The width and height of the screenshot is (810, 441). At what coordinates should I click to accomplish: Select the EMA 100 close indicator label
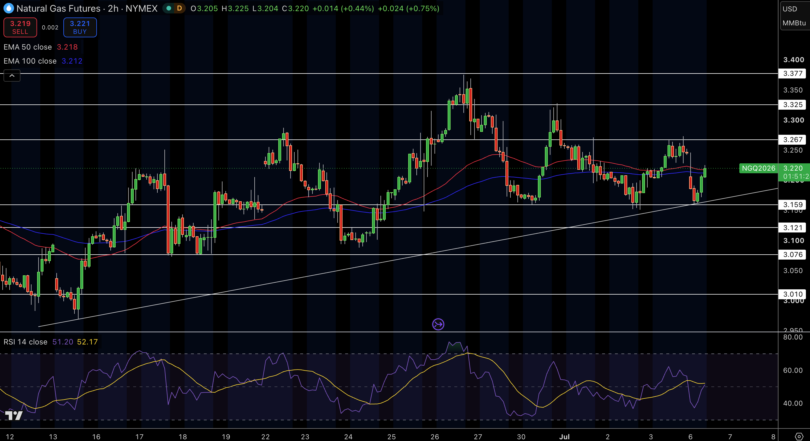(30, 61)
